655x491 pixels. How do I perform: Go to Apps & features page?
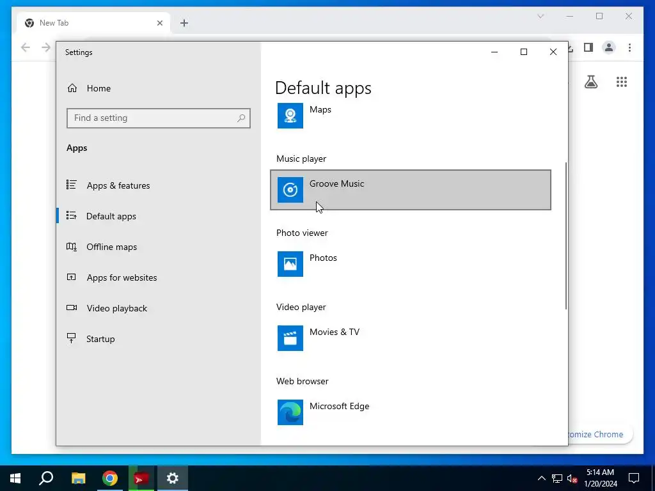pyautogui.click(x=118, y=185)
